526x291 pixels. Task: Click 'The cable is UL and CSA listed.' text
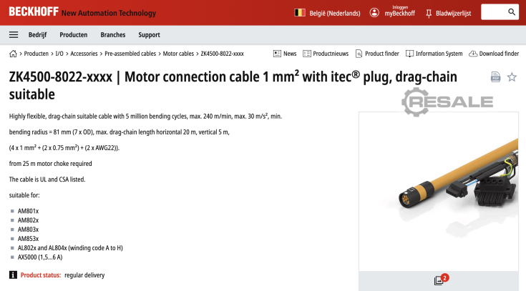point(47,179)
